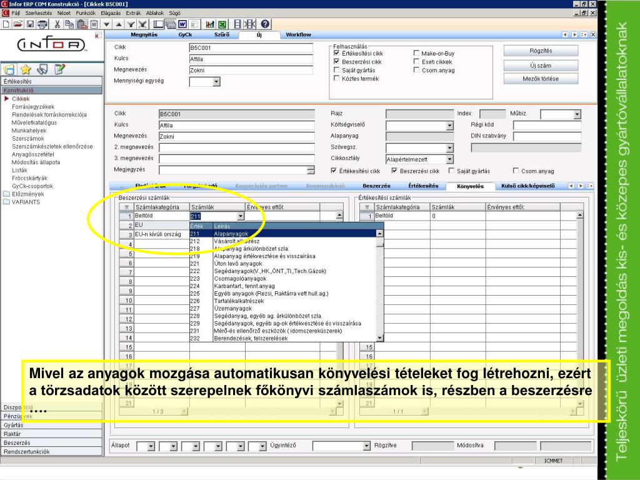
Task: Click the notepad with pencil sidebar icon
Action: (x=59, y=69)
